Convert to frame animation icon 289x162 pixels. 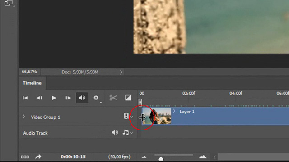(25, 157)
